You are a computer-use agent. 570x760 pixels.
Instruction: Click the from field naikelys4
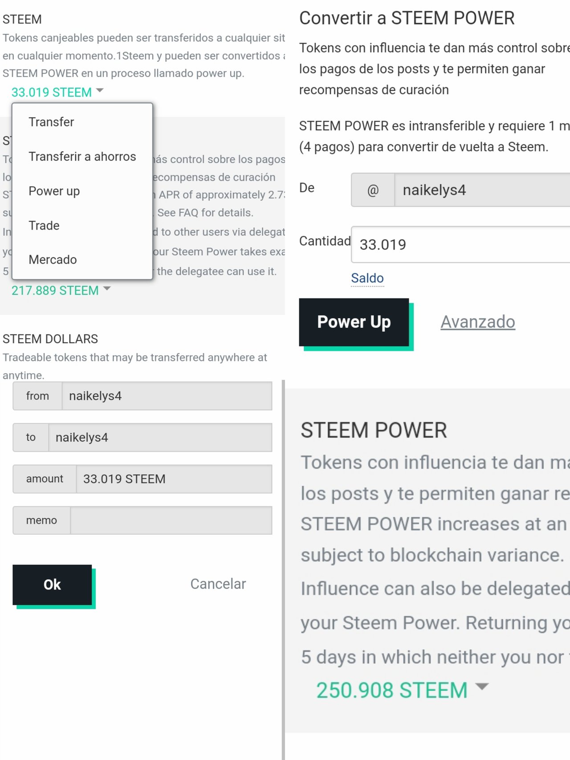[167, 396]
